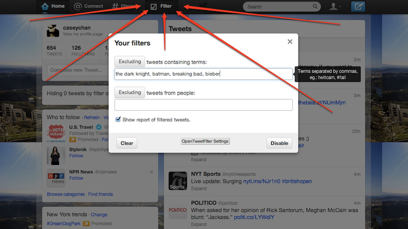Expand the POLITICO tweet
The height and width of the screenshot is (229, 408).
coord(198,224)
